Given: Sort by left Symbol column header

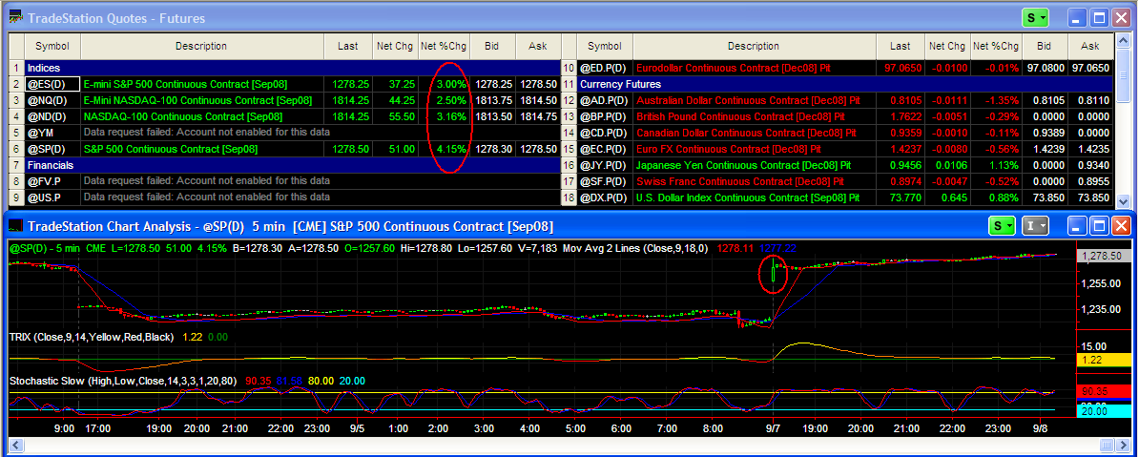Looking at the screenshot, I should tap(52, 47).
